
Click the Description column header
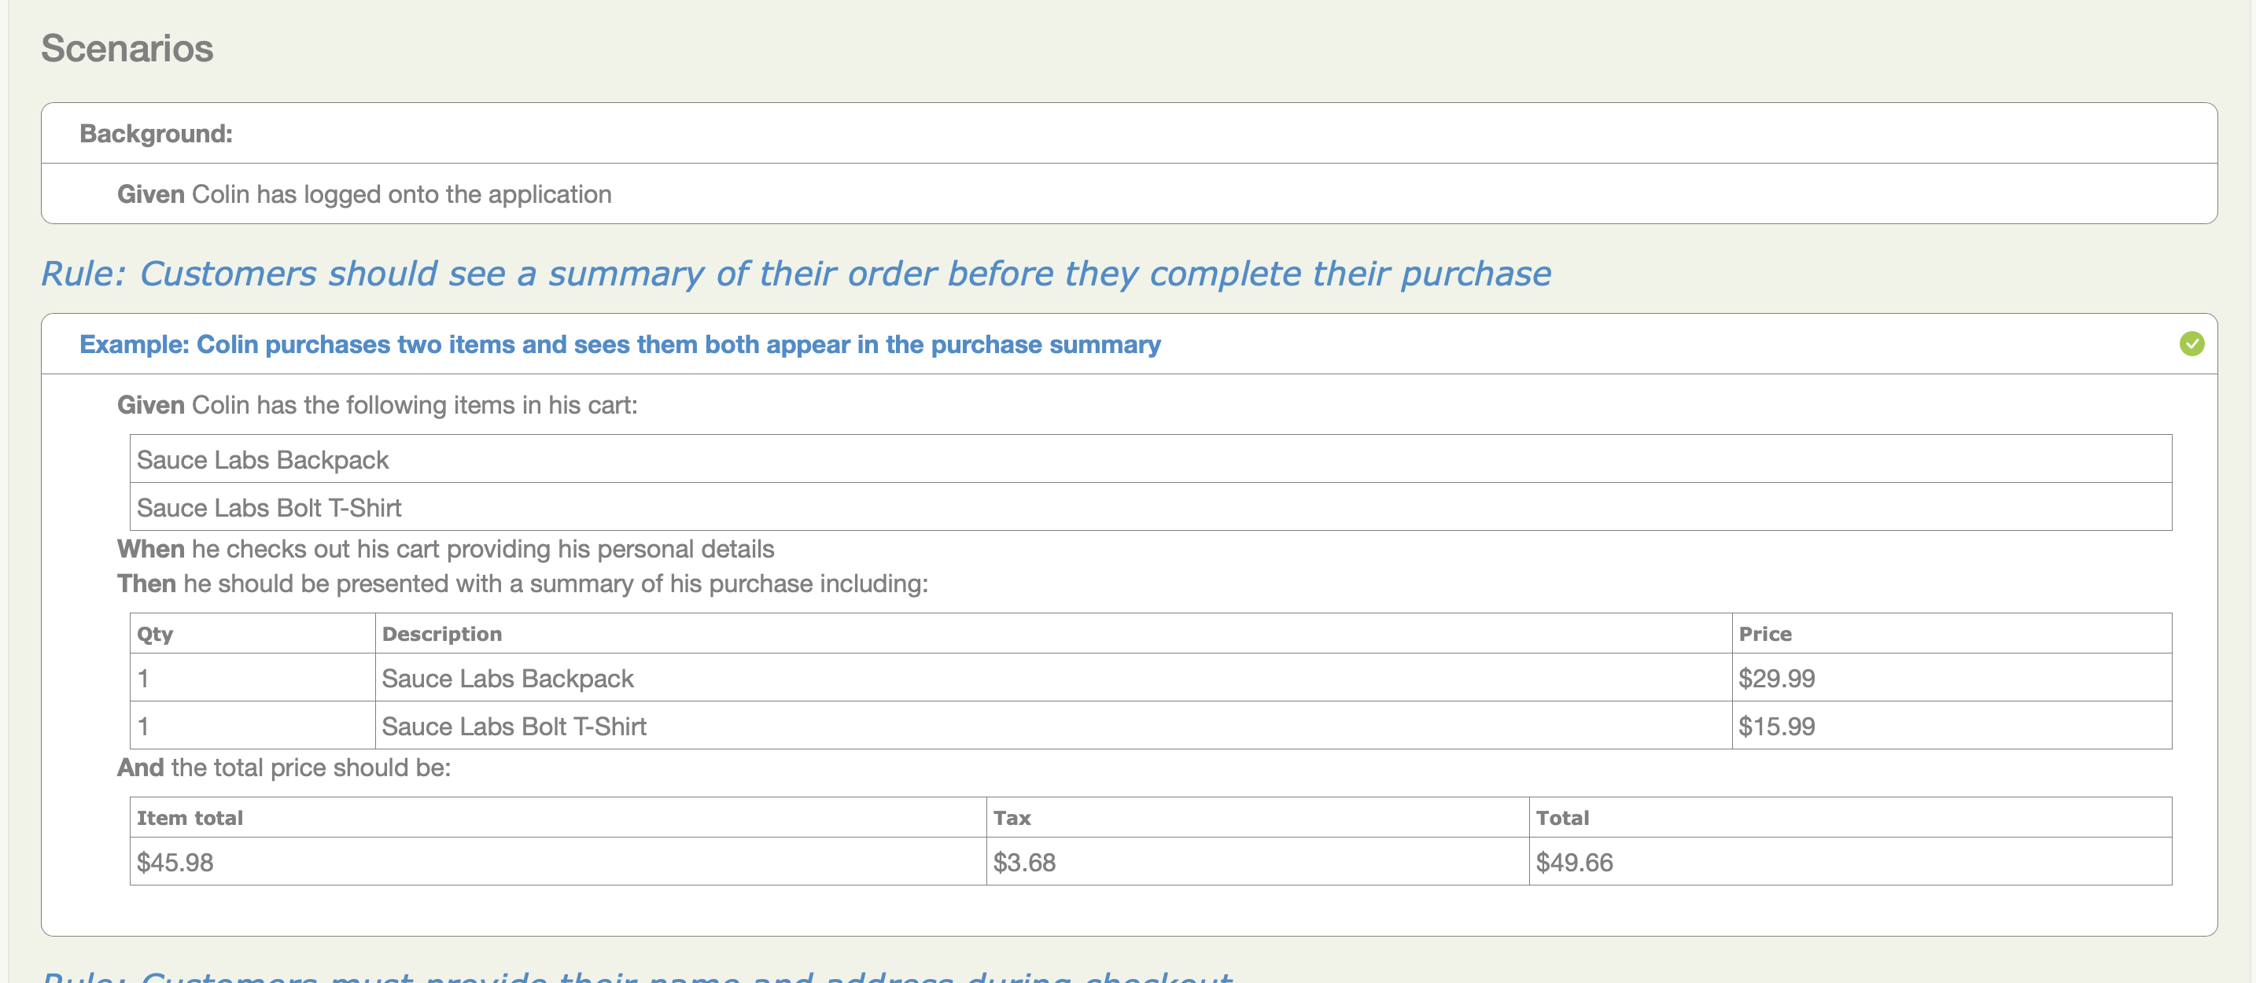[x=441, y=634]
